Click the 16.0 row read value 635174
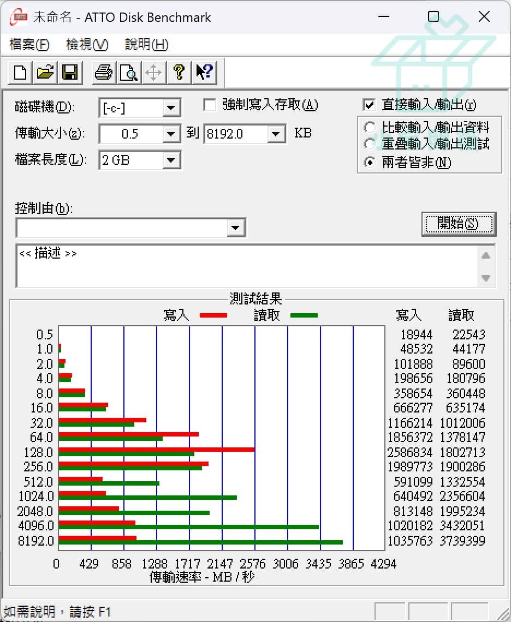This screenshot has height=622, width=511. coord(465,408)
